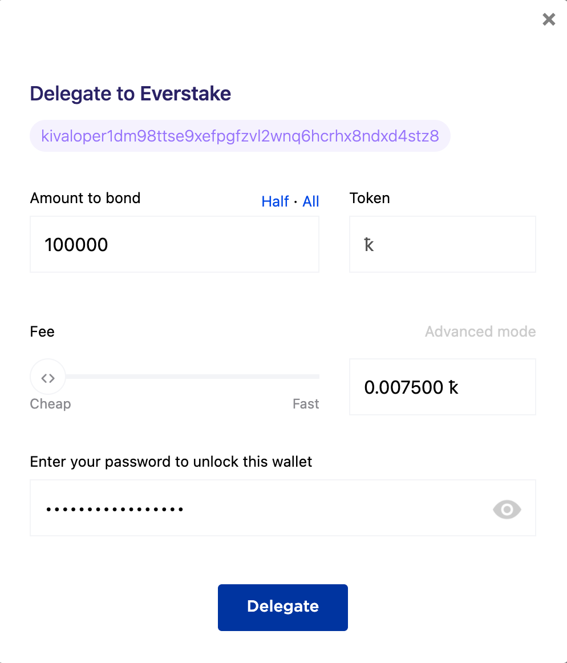Click the Fast label under the slider

click(306, 404)
